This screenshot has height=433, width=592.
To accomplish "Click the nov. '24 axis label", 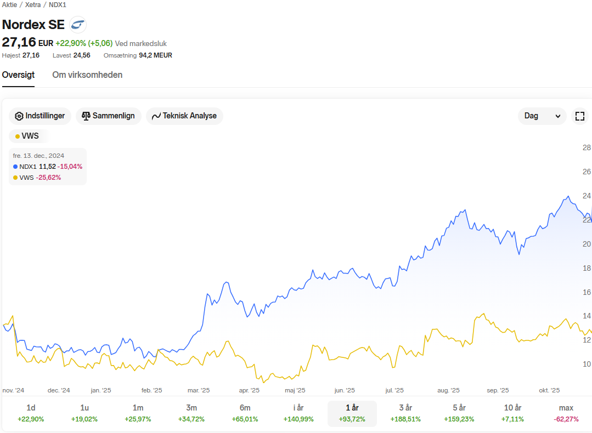I will click(x=13, y=390).
